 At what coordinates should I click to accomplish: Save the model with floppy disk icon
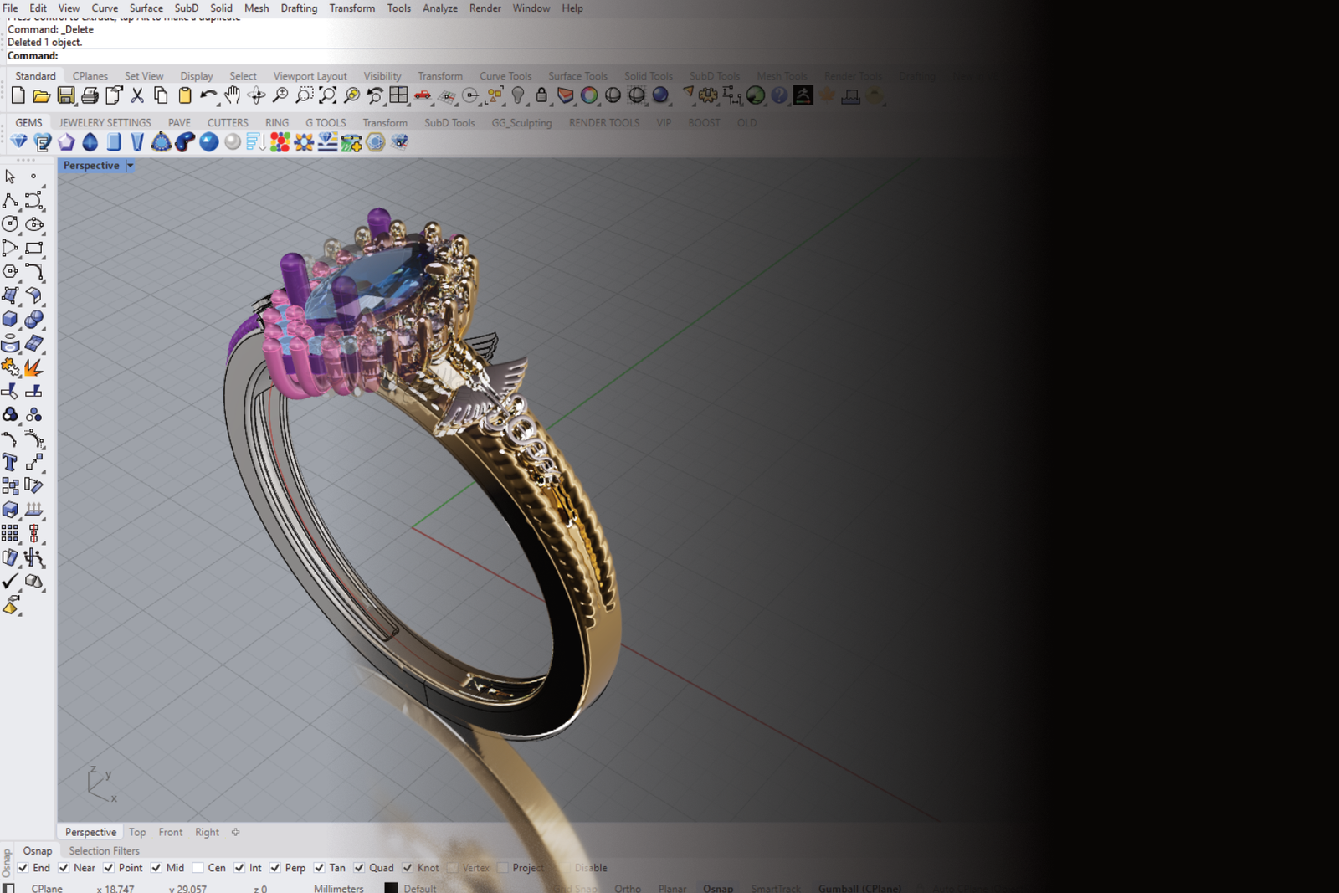(x=65, y=96)
